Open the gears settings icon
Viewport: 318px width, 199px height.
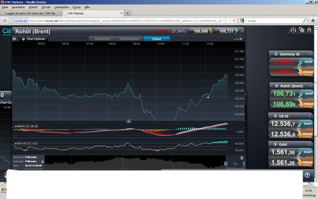pyautogui.click(x=301, y=30)
